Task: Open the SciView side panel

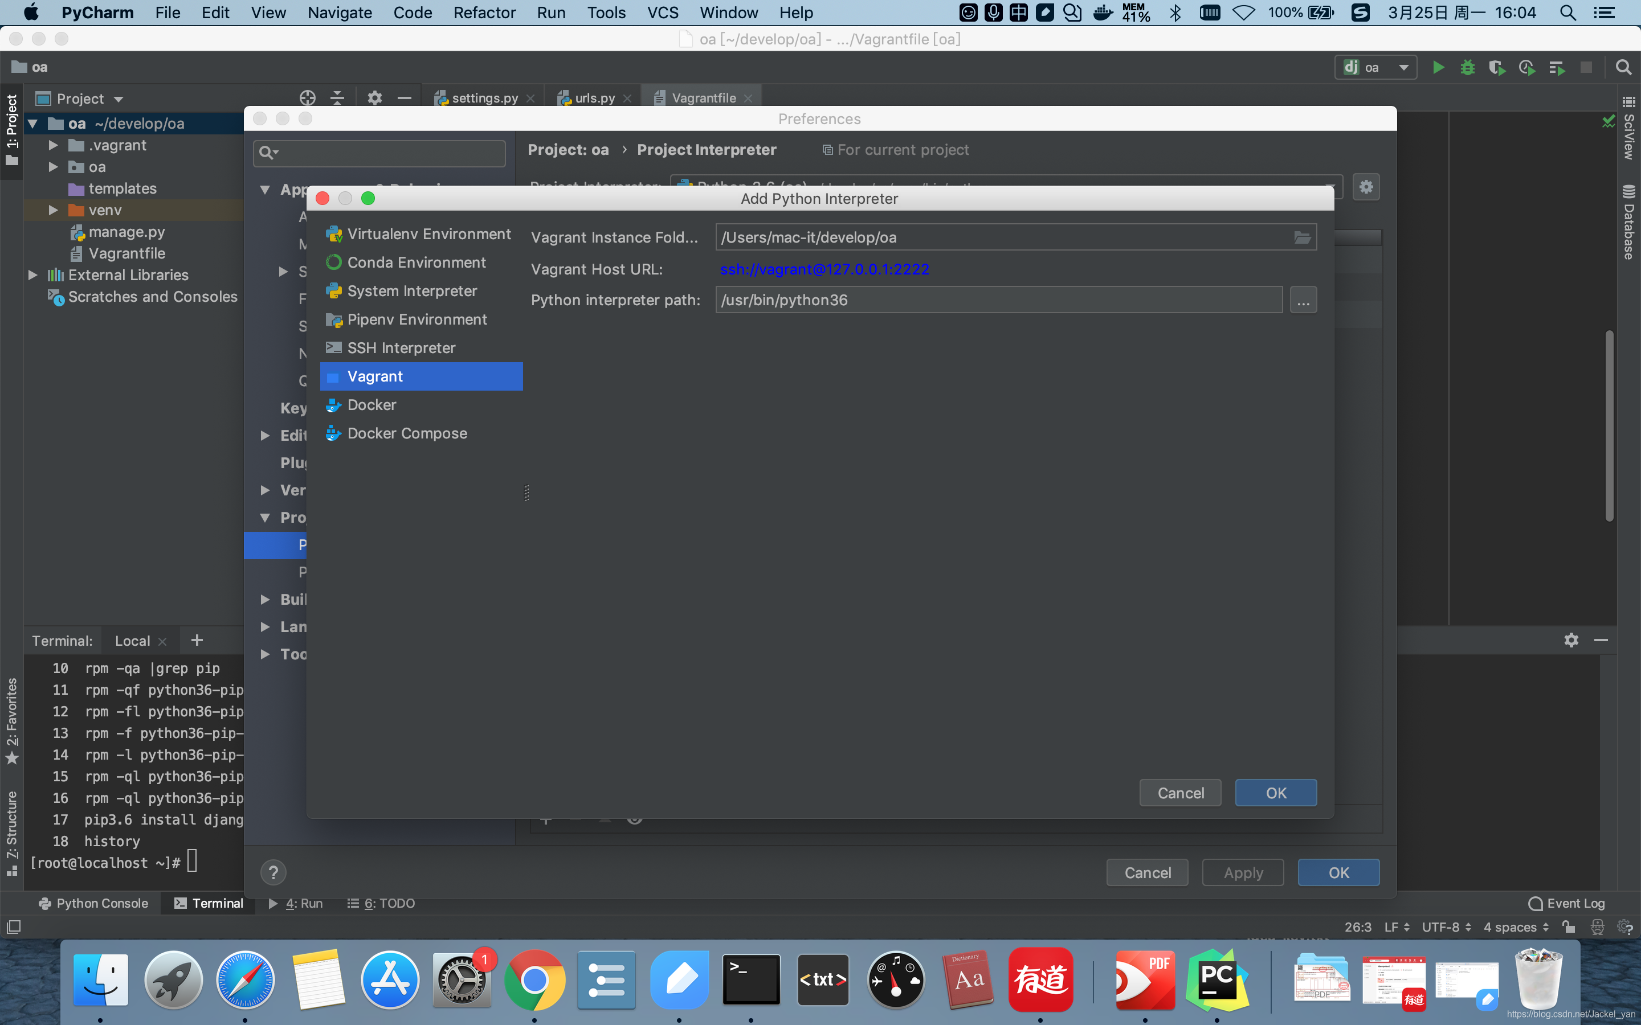Action: tap(1628, 129)
